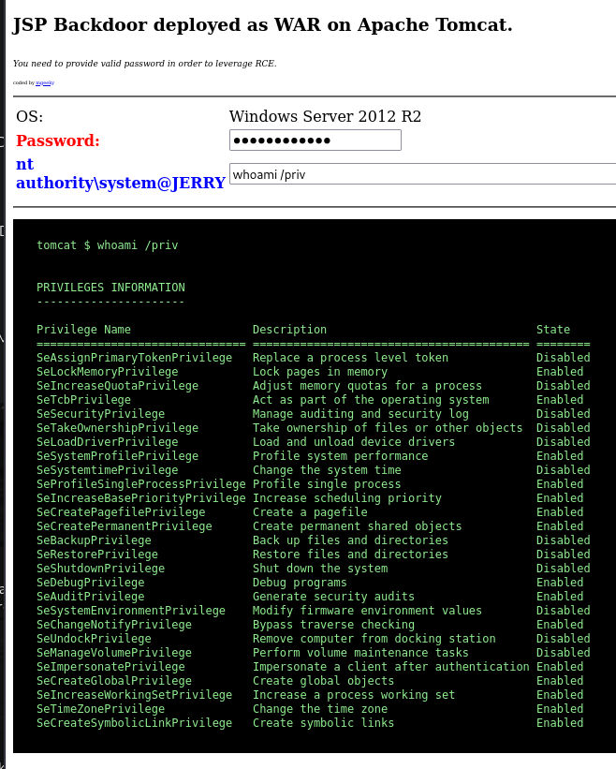The height and width of the screenshot is (769, 616).
Task: Select SeRestorePrivilege text
Action: tap(97, 555)
